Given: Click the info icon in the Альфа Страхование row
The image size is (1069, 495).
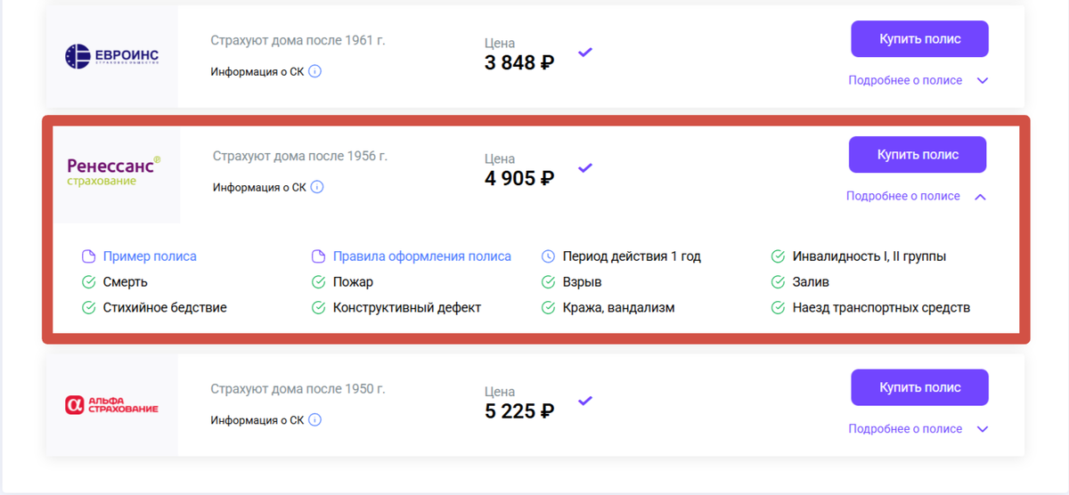Looking at the screenshot, I should [x=314, y=420].
